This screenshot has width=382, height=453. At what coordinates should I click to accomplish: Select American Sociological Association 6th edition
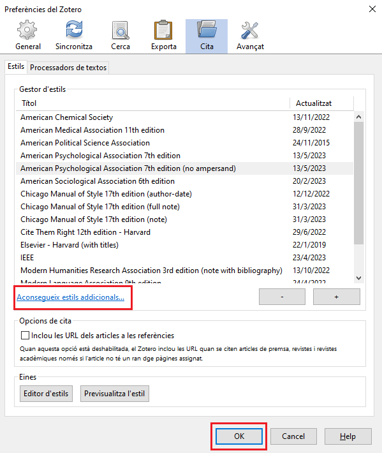tap(184, 181)
